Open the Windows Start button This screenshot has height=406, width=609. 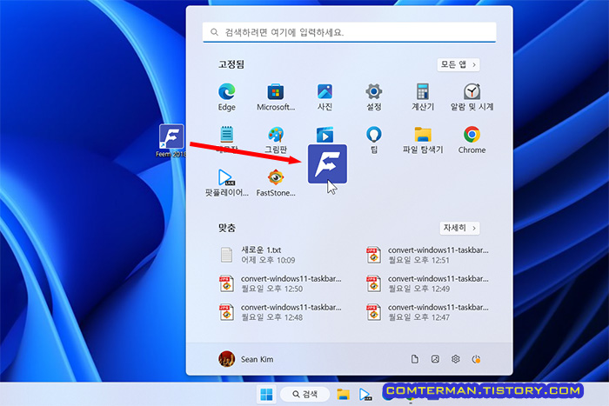pos(266,395)
